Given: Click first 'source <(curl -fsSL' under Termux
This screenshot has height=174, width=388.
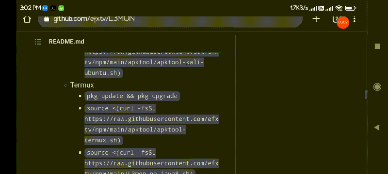Looking at the screenshot, I should tap(120, 108).
